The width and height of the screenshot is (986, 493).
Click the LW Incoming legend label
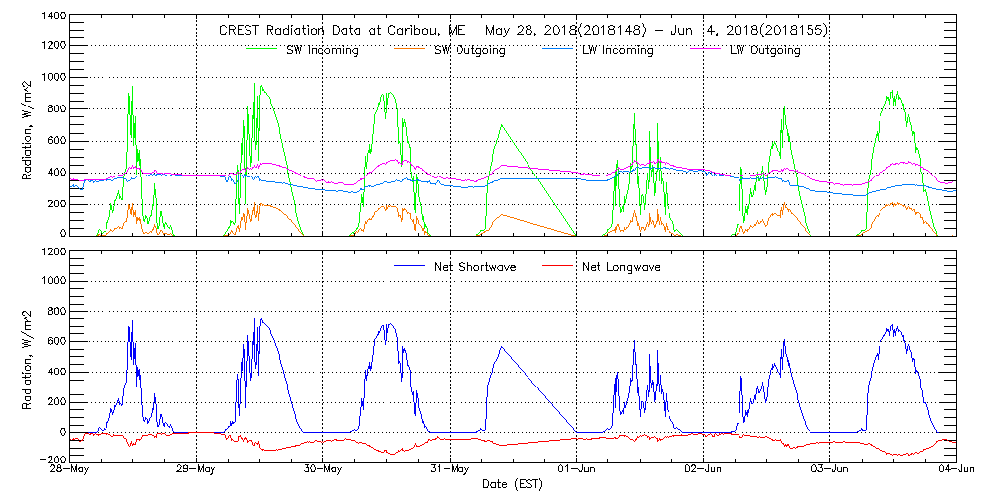pos(616,50)
